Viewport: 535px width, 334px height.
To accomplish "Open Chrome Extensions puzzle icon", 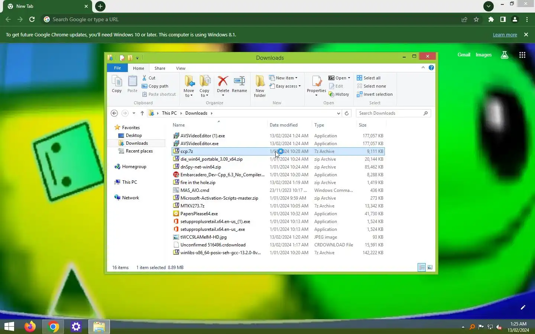I will [x=491, y=19].
